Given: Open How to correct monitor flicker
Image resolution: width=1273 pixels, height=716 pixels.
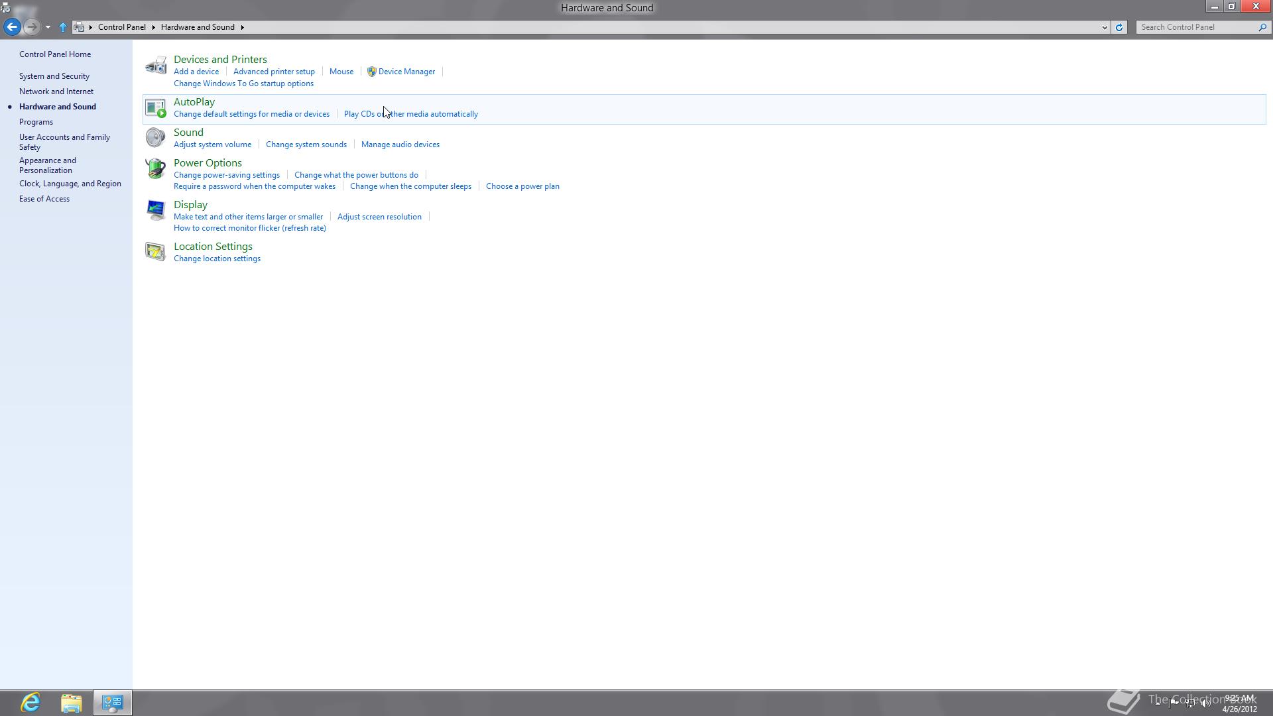Looking at the screenshot, I should click(250, 228).
